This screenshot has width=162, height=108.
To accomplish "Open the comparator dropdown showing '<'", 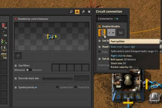I will pos(111,33).
